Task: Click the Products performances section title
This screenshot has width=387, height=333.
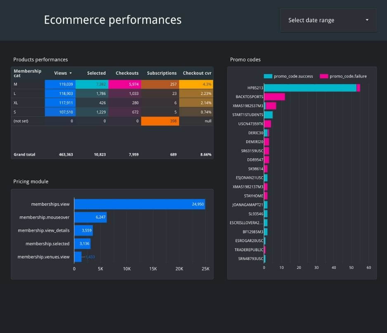Action: pos(40,60)
